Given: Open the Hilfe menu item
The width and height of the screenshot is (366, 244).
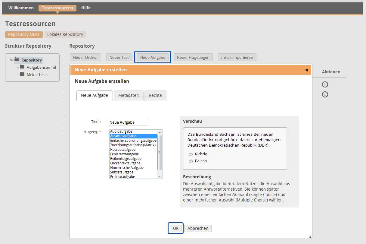Looking at the screenshot, I should click(x=86, y=8).
